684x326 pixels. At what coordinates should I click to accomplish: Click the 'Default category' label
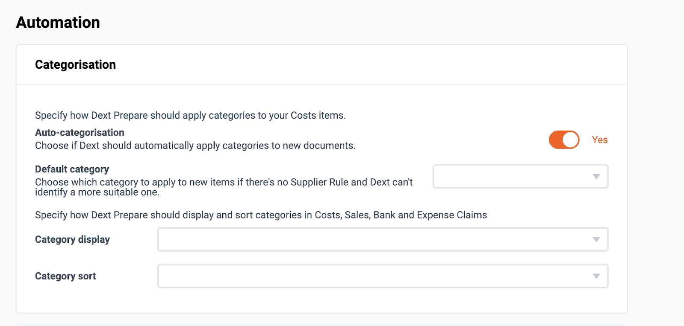tap(72, 169)
